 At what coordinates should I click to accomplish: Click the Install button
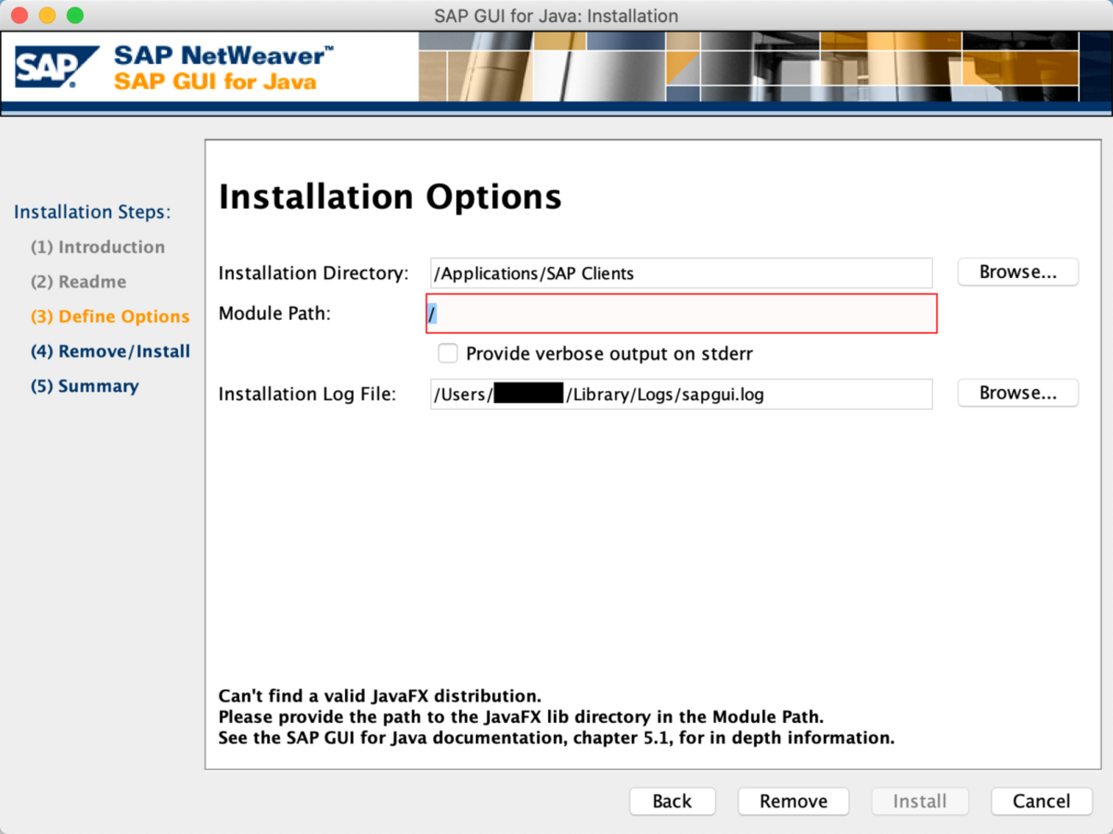tap(920, 801)
